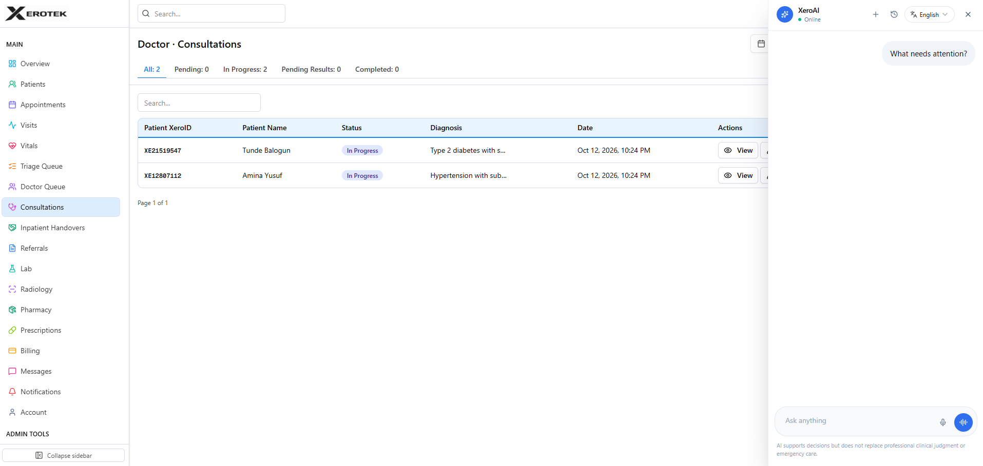Click the microphone icon in chat input
The width and height of the screenshot is (983, 466).
943,422
